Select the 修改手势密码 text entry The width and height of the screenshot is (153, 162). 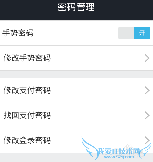(27, 58)
